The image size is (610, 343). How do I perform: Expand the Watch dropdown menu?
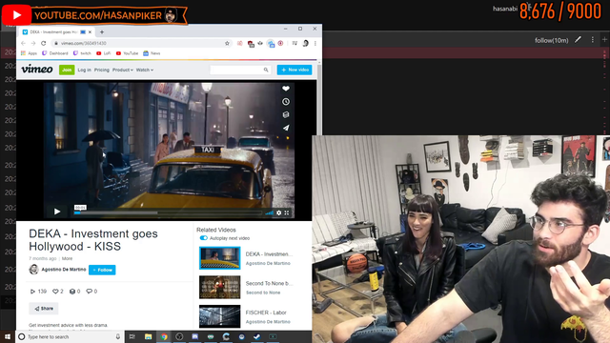(x=144, y=70)
